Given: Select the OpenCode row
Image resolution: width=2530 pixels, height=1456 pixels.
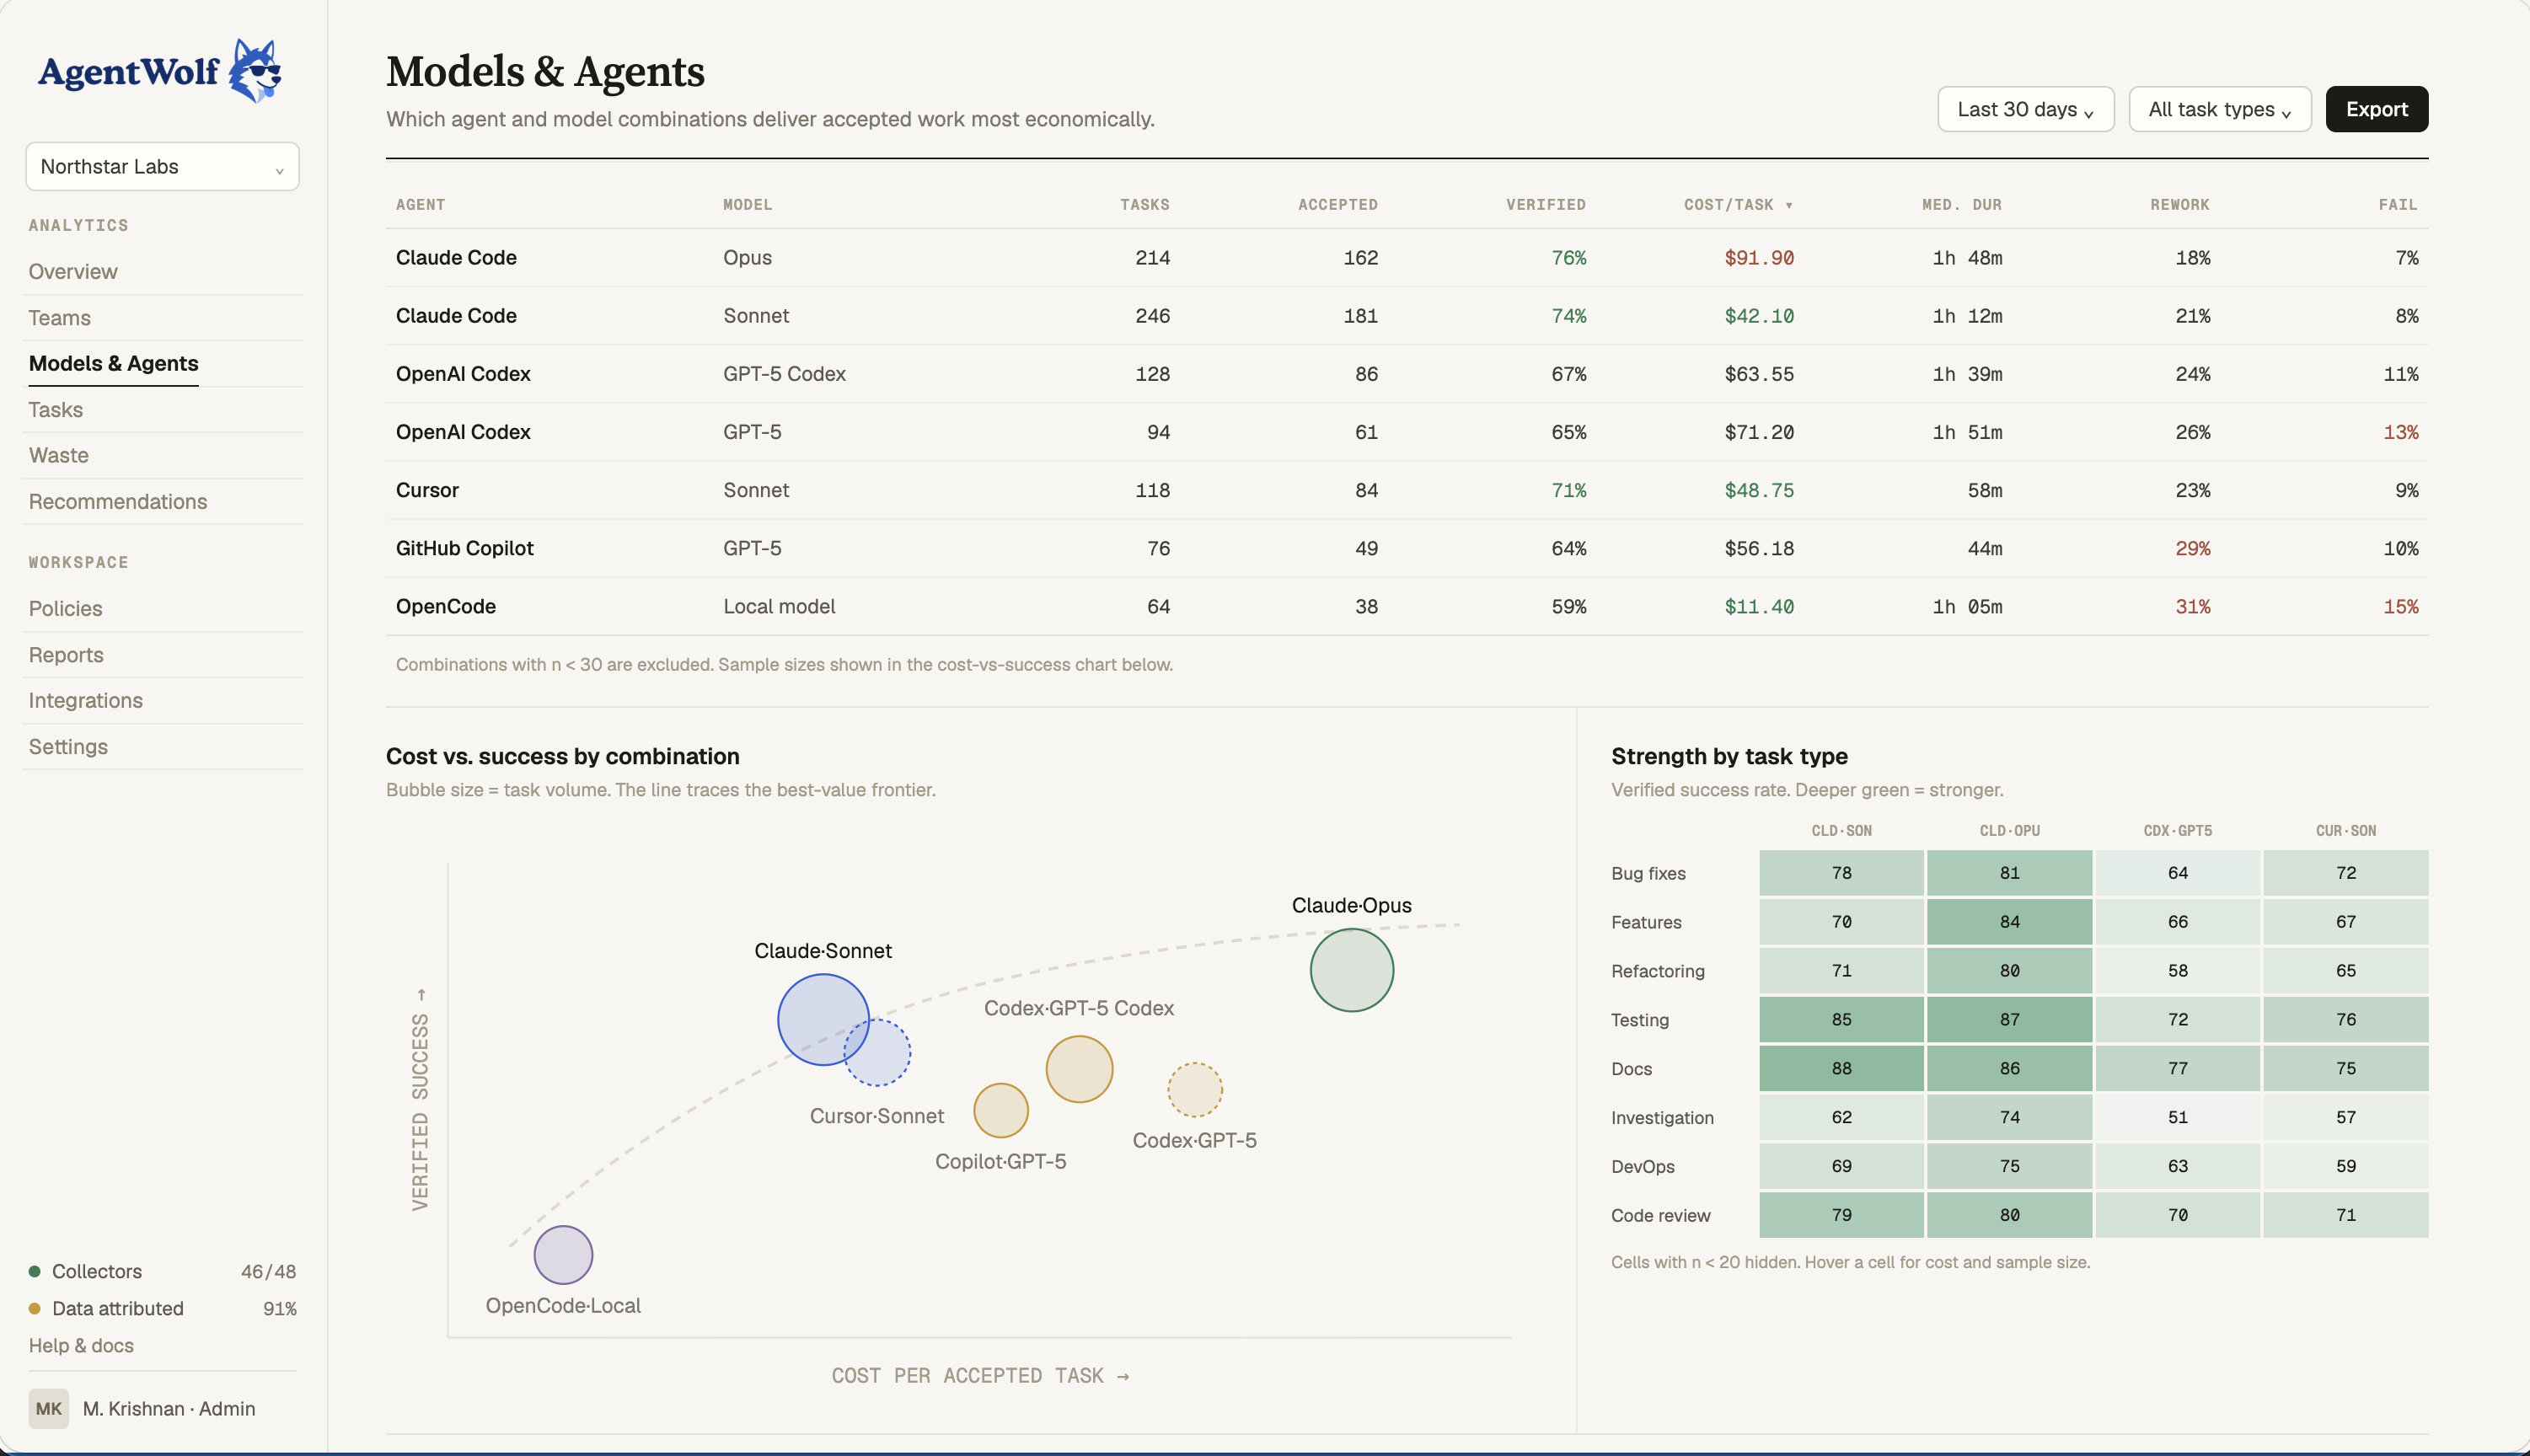Looking at the screenshot, I should point(1407,606).
